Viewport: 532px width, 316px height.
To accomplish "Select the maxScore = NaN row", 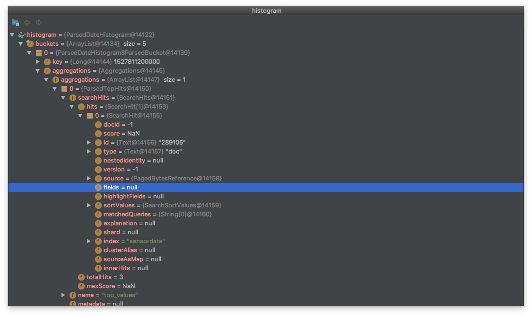I will point(100,286).
